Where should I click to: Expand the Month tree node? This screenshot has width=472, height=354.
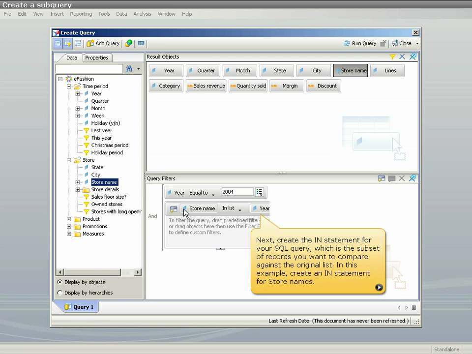(78, 108)
